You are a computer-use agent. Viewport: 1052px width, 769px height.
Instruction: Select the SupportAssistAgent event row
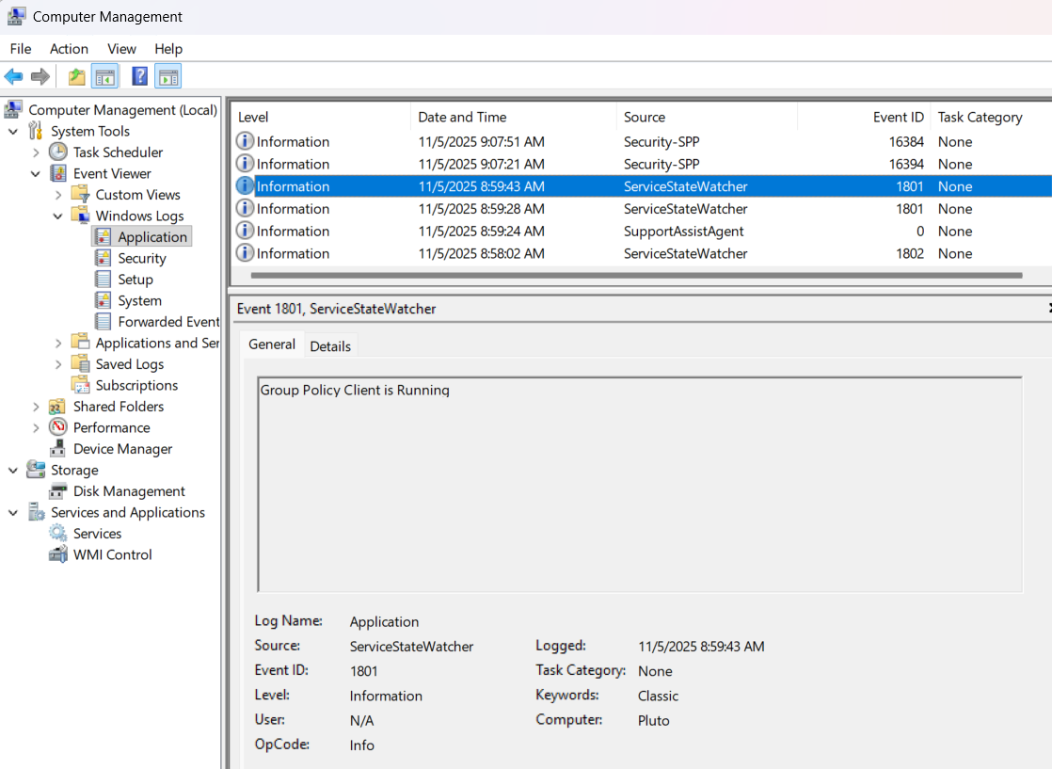[642, 231]
